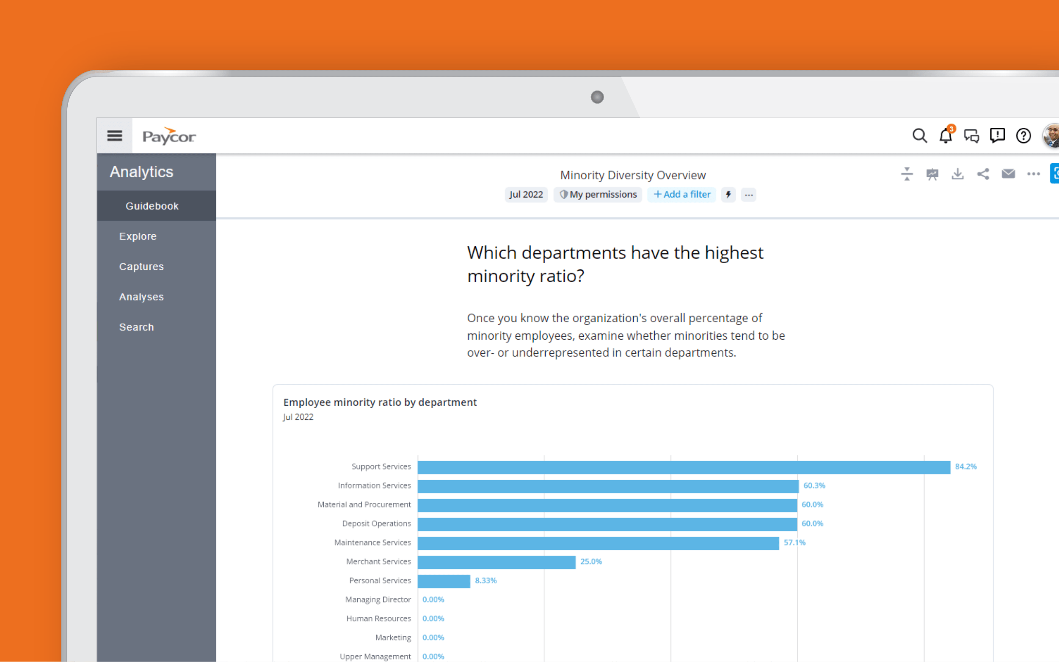
Task: Click the Merchant Services bar
Action: (496, 562)
